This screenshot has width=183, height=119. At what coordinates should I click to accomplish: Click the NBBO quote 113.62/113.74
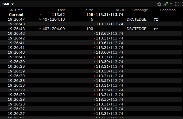[x=109, y=34]
